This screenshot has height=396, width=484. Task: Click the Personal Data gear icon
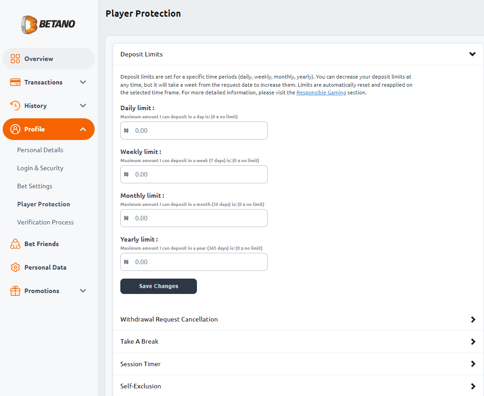[x=15, y=267]
